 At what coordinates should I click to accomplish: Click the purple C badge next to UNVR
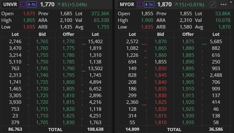(x=23, y=4)
